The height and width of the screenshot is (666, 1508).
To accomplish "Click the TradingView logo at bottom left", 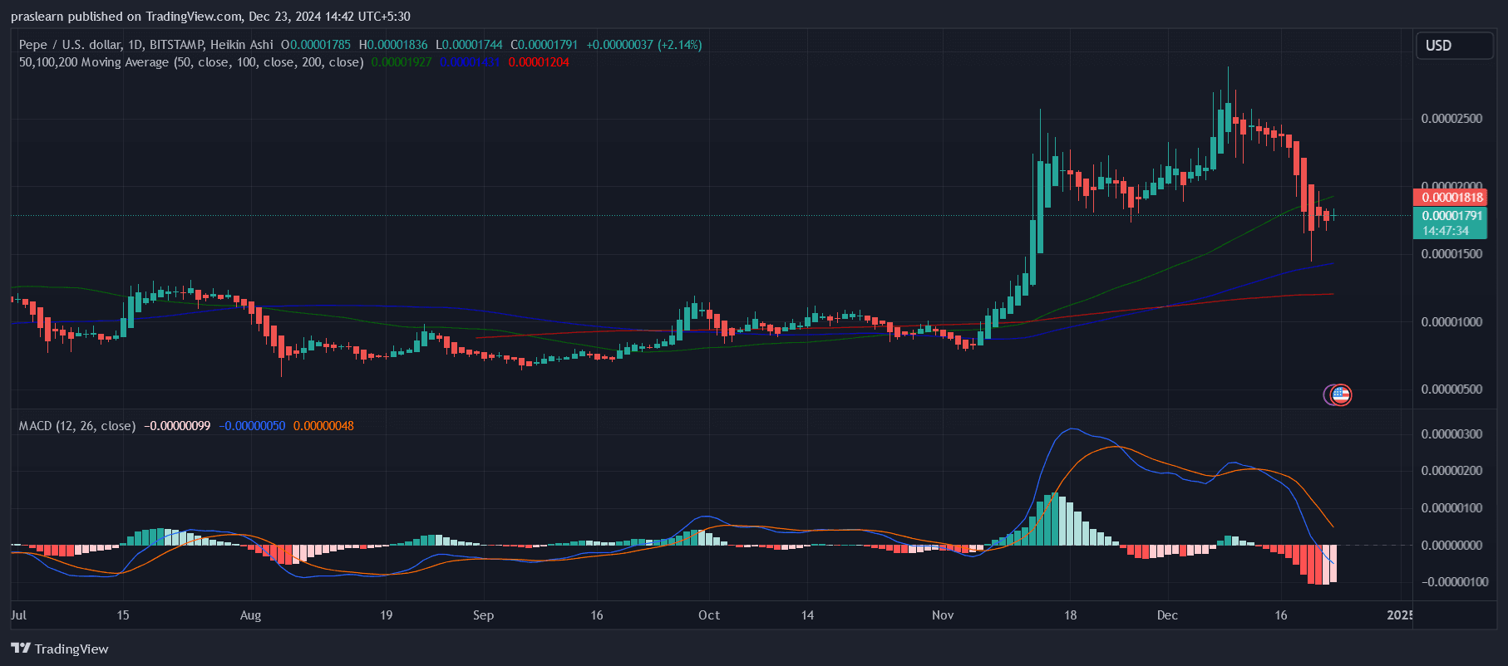I will (60, 649).
